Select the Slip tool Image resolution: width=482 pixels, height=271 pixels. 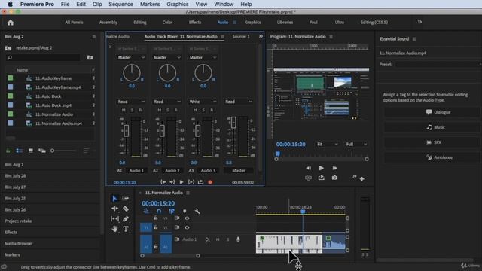(x=114, y=219)
